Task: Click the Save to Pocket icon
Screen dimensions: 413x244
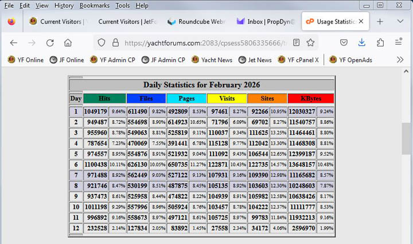Action: [x=344, y=42]
